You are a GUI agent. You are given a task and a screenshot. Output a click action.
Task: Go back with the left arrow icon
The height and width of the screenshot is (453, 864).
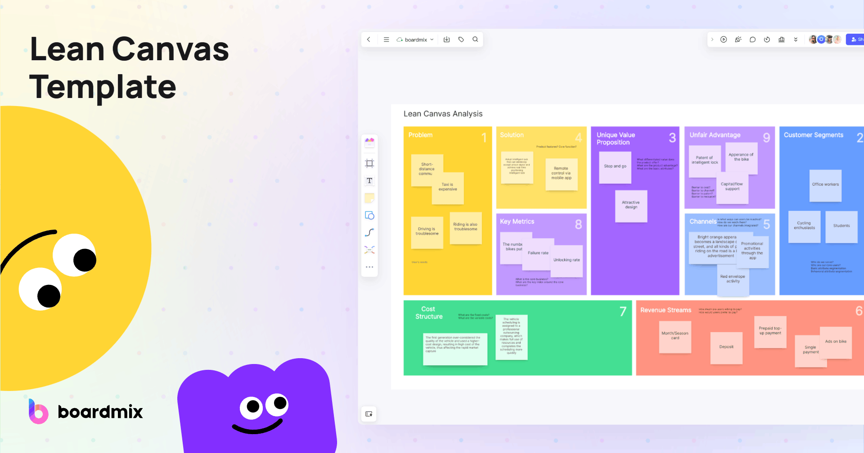point(369,40)
